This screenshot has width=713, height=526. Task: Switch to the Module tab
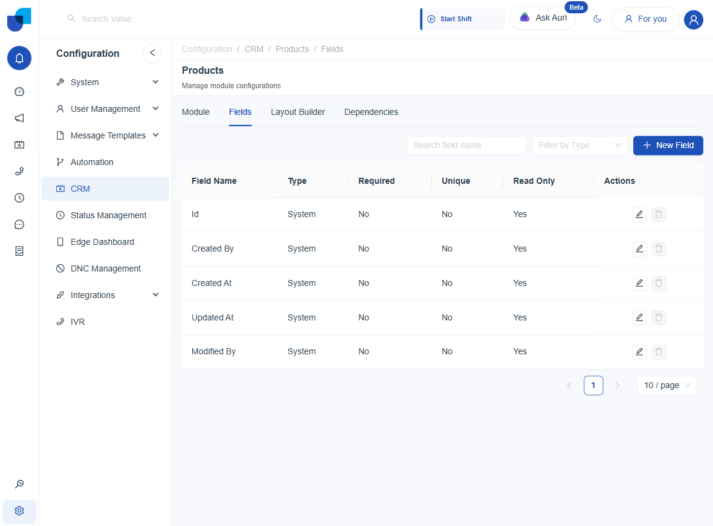(x=196, y=112)
